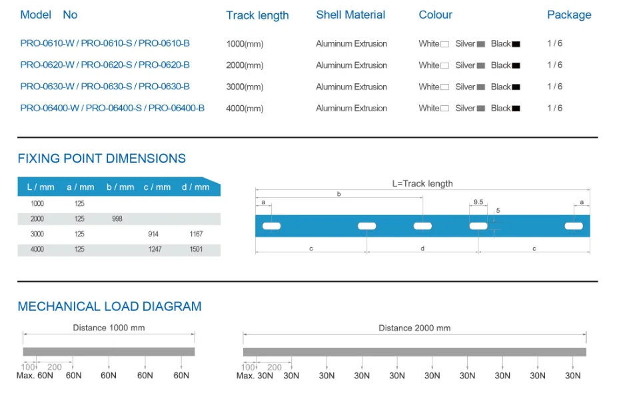
Task: Click the rightmost slot hole on the blue track
Action: pyautogui.click(x=574, y=226)
